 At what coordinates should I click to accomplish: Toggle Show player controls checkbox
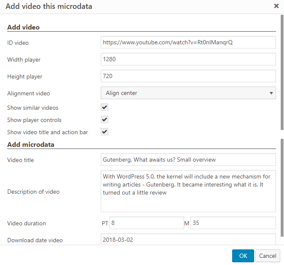[x=104, y=119]
